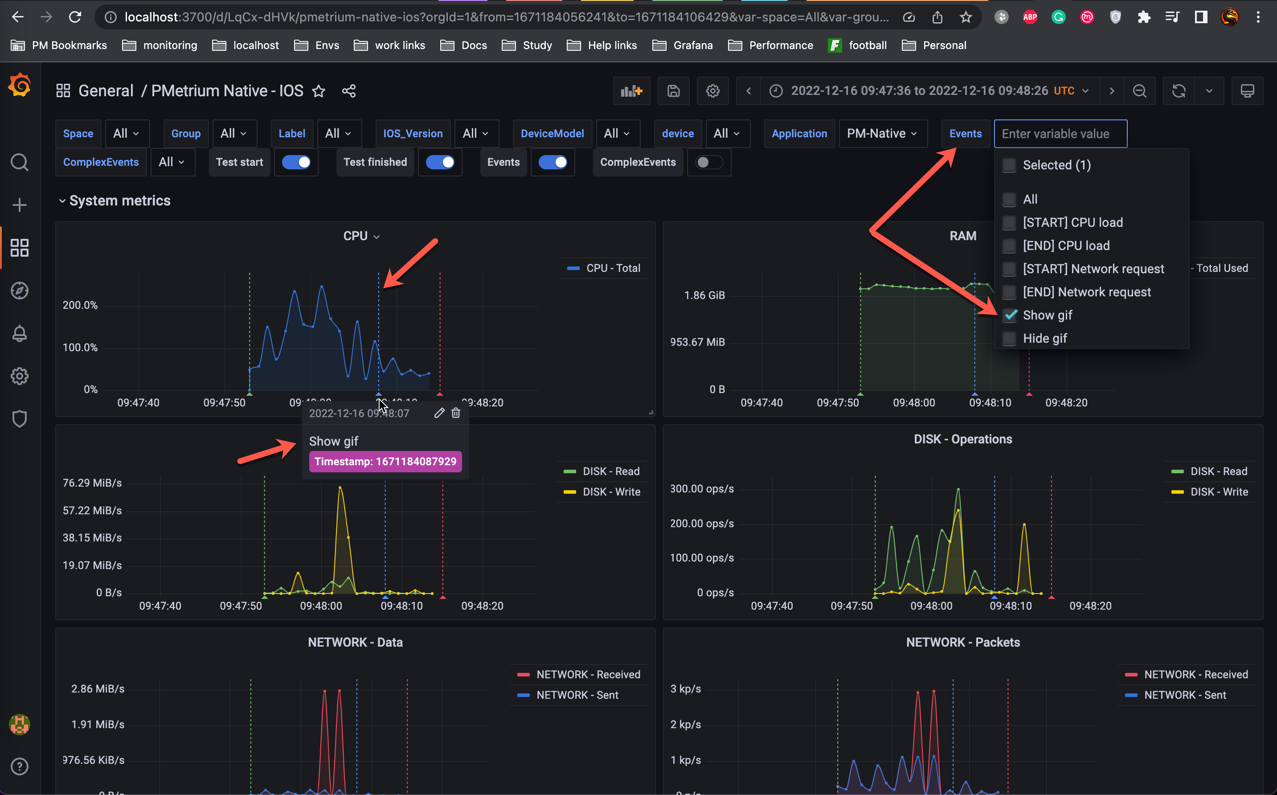Open Alerting bell icon in sidebar
Viewport: 1277px width, 795px height.
pyautogui.click(x=20, y=333)
